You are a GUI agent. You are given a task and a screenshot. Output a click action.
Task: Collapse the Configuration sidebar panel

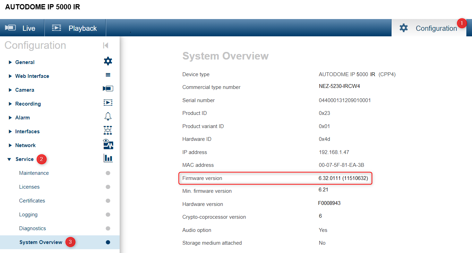coord(106,45)
